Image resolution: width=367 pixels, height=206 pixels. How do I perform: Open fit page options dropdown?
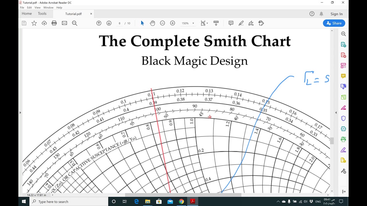(x=204, y=23)
